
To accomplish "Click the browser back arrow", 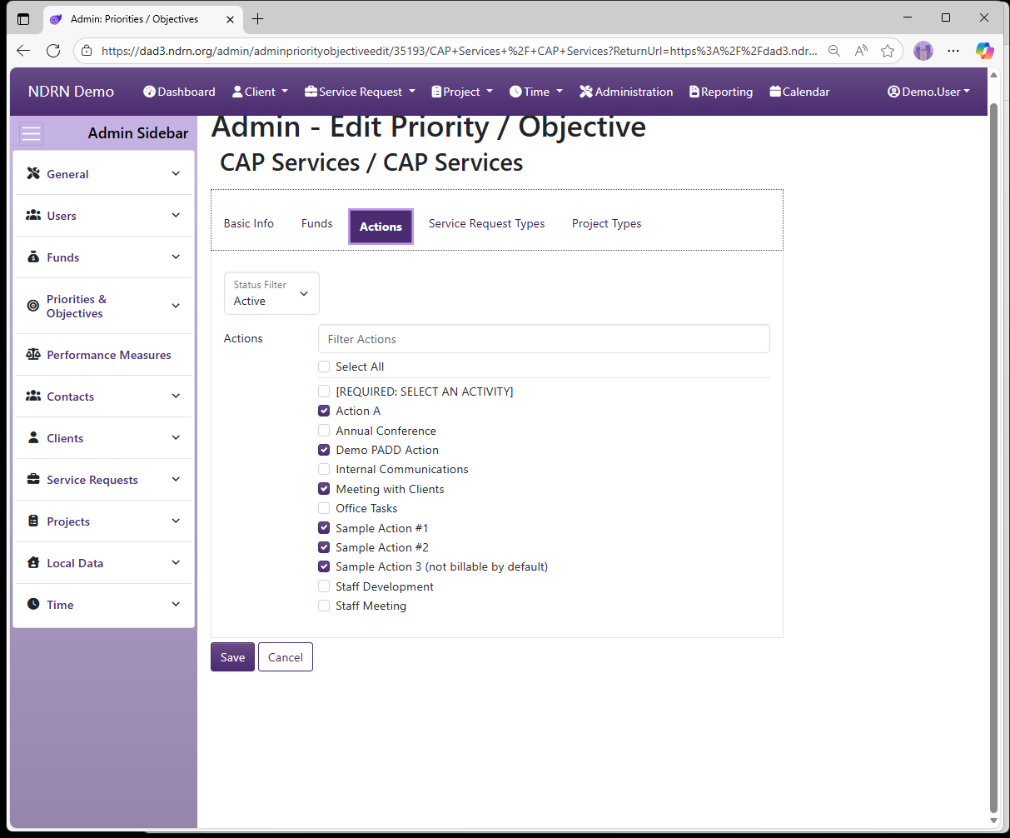I will pyautogui.click(x=23, y=51).
